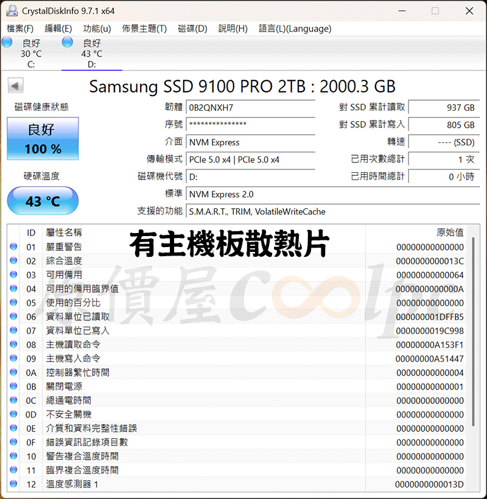Open the 語言(L)(Language) menu
The width and height of the screenshot is (487, 499).
click(295, 29)
